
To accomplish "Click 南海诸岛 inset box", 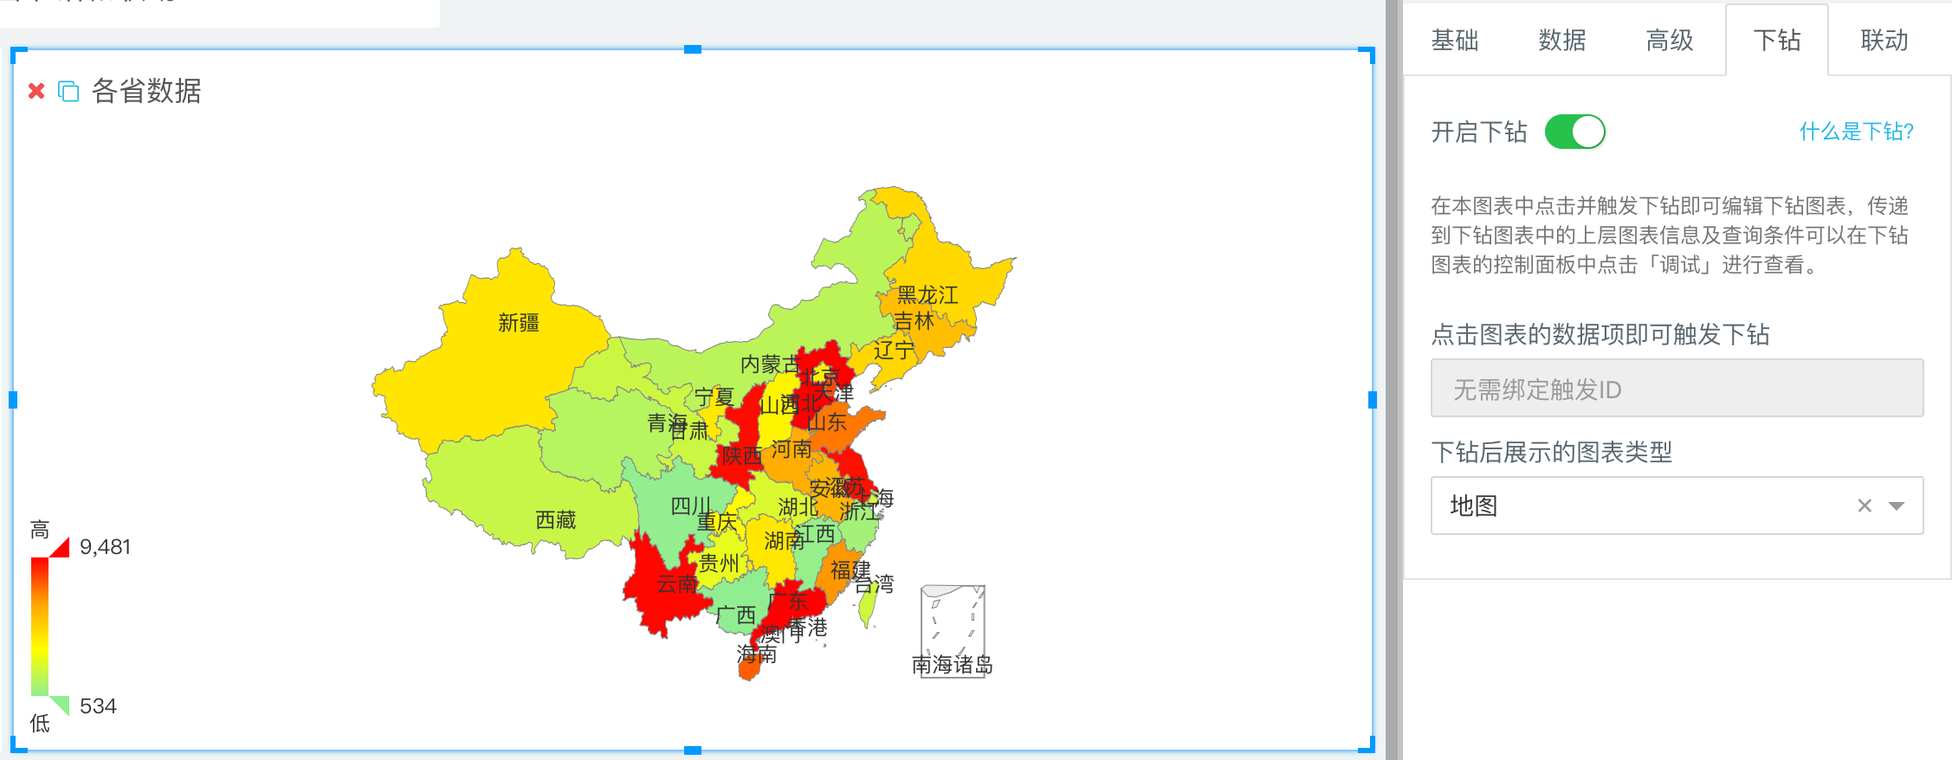I will click(953, 632).
